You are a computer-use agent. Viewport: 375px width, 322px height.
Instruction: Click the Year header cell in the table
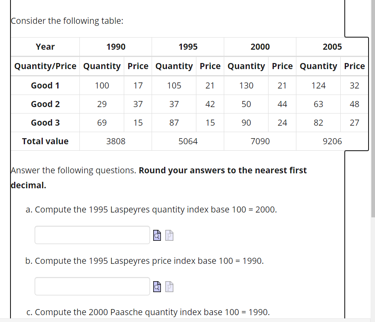tap(45, 46)
